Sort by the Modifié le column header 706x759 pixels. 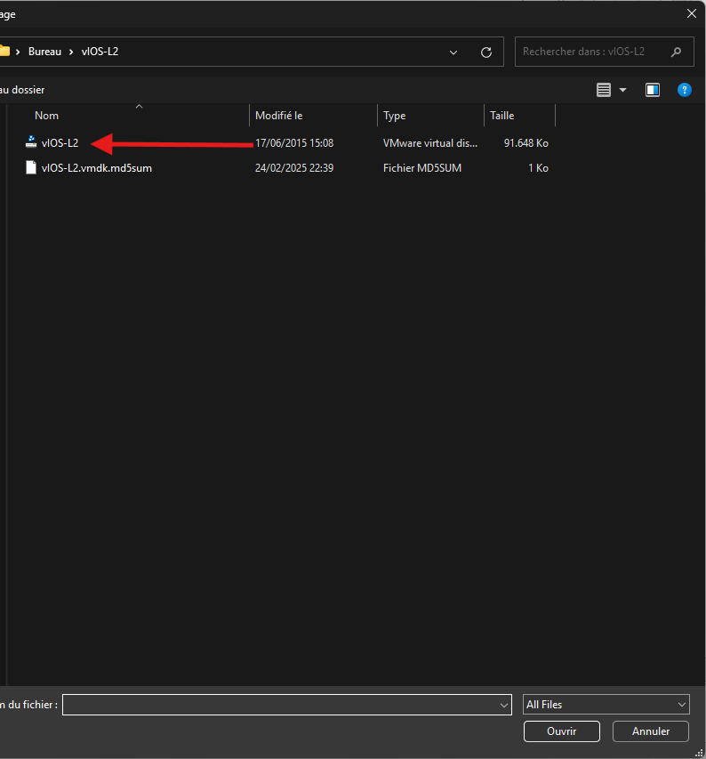pyautogui.click(x=278, y=115)
